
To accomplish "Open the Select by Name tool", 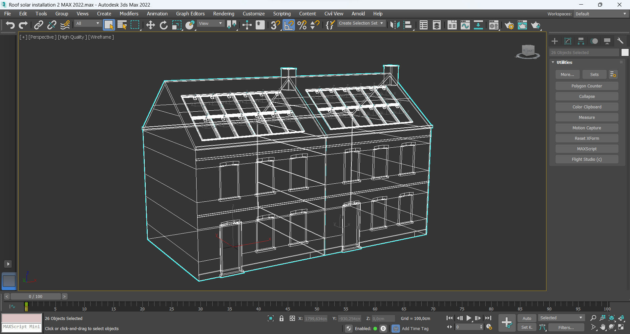I will [x=122, y=25].
